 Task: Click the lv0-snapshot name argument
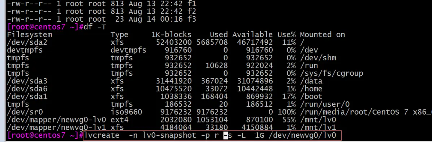[169, 135]
